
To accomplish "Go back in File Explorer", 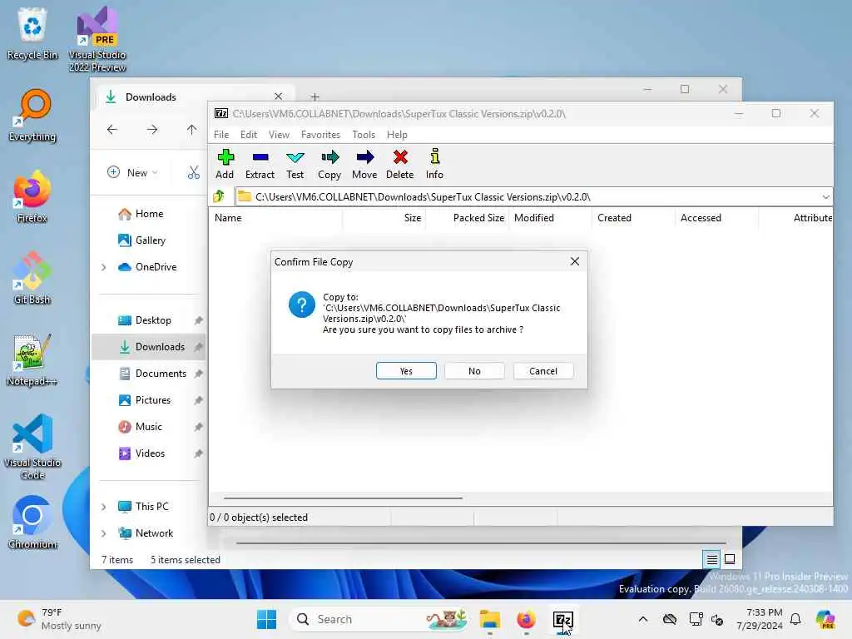I will (x=112, y=129).
